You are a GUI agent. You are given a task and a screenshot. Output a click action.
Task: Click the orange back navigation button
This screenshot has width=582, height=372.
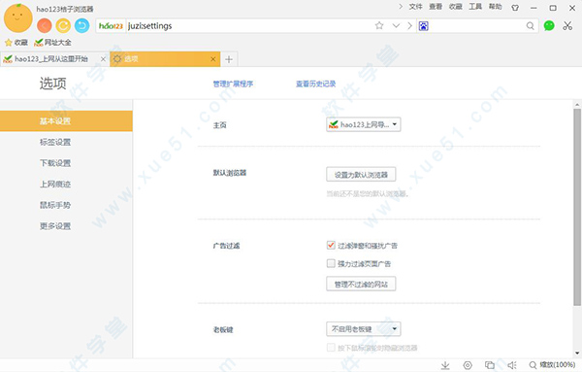(x=45, y=25)
